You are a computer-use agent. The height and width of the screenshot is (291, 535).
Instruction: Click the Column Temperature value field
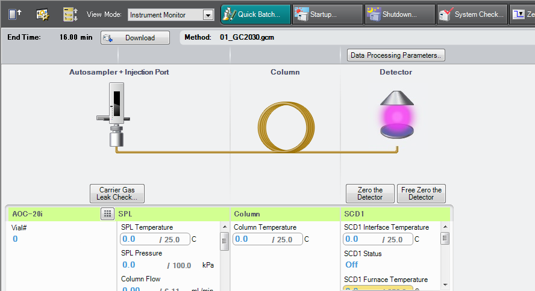tap(267, 239)
